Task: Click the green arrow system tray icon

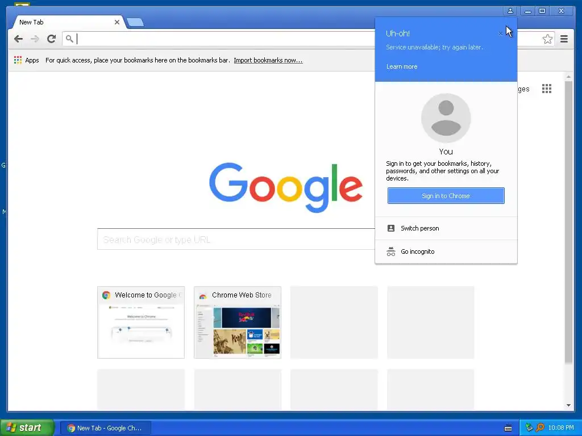Action: coord(529,428)
